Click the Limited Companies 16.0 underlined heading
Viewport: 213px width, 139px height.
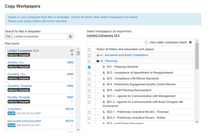click(103, 36)
